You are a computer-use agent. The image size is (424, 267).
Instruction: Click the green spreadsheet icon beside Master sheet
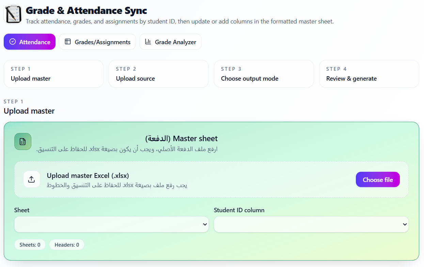pyautogui.click(x=23, y=141)
